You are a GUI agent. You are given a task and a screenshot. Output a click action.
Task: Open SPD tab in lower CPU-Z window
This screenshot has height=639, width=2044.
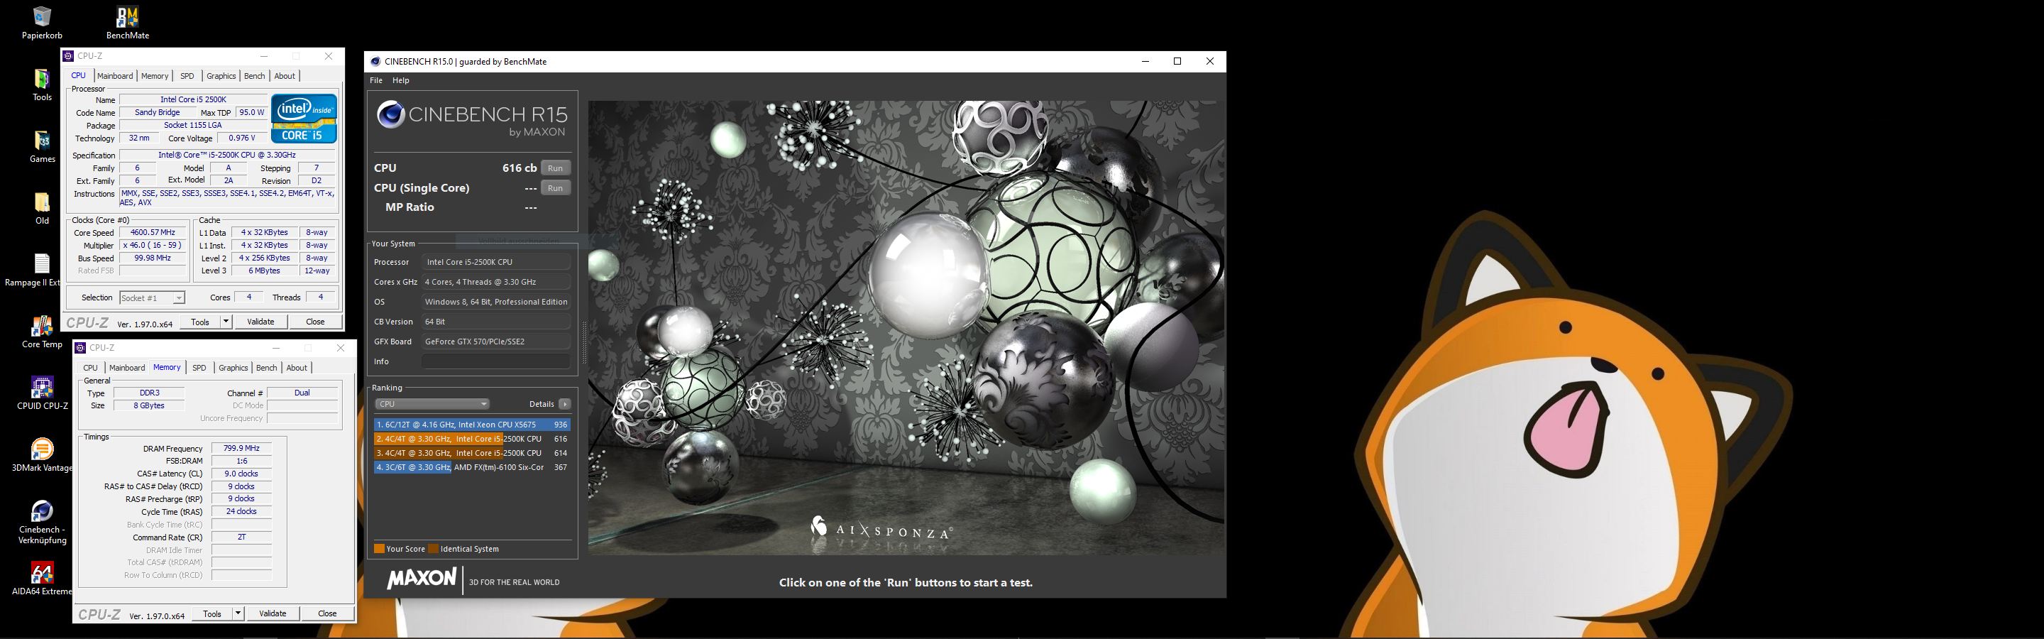point(199,368)
